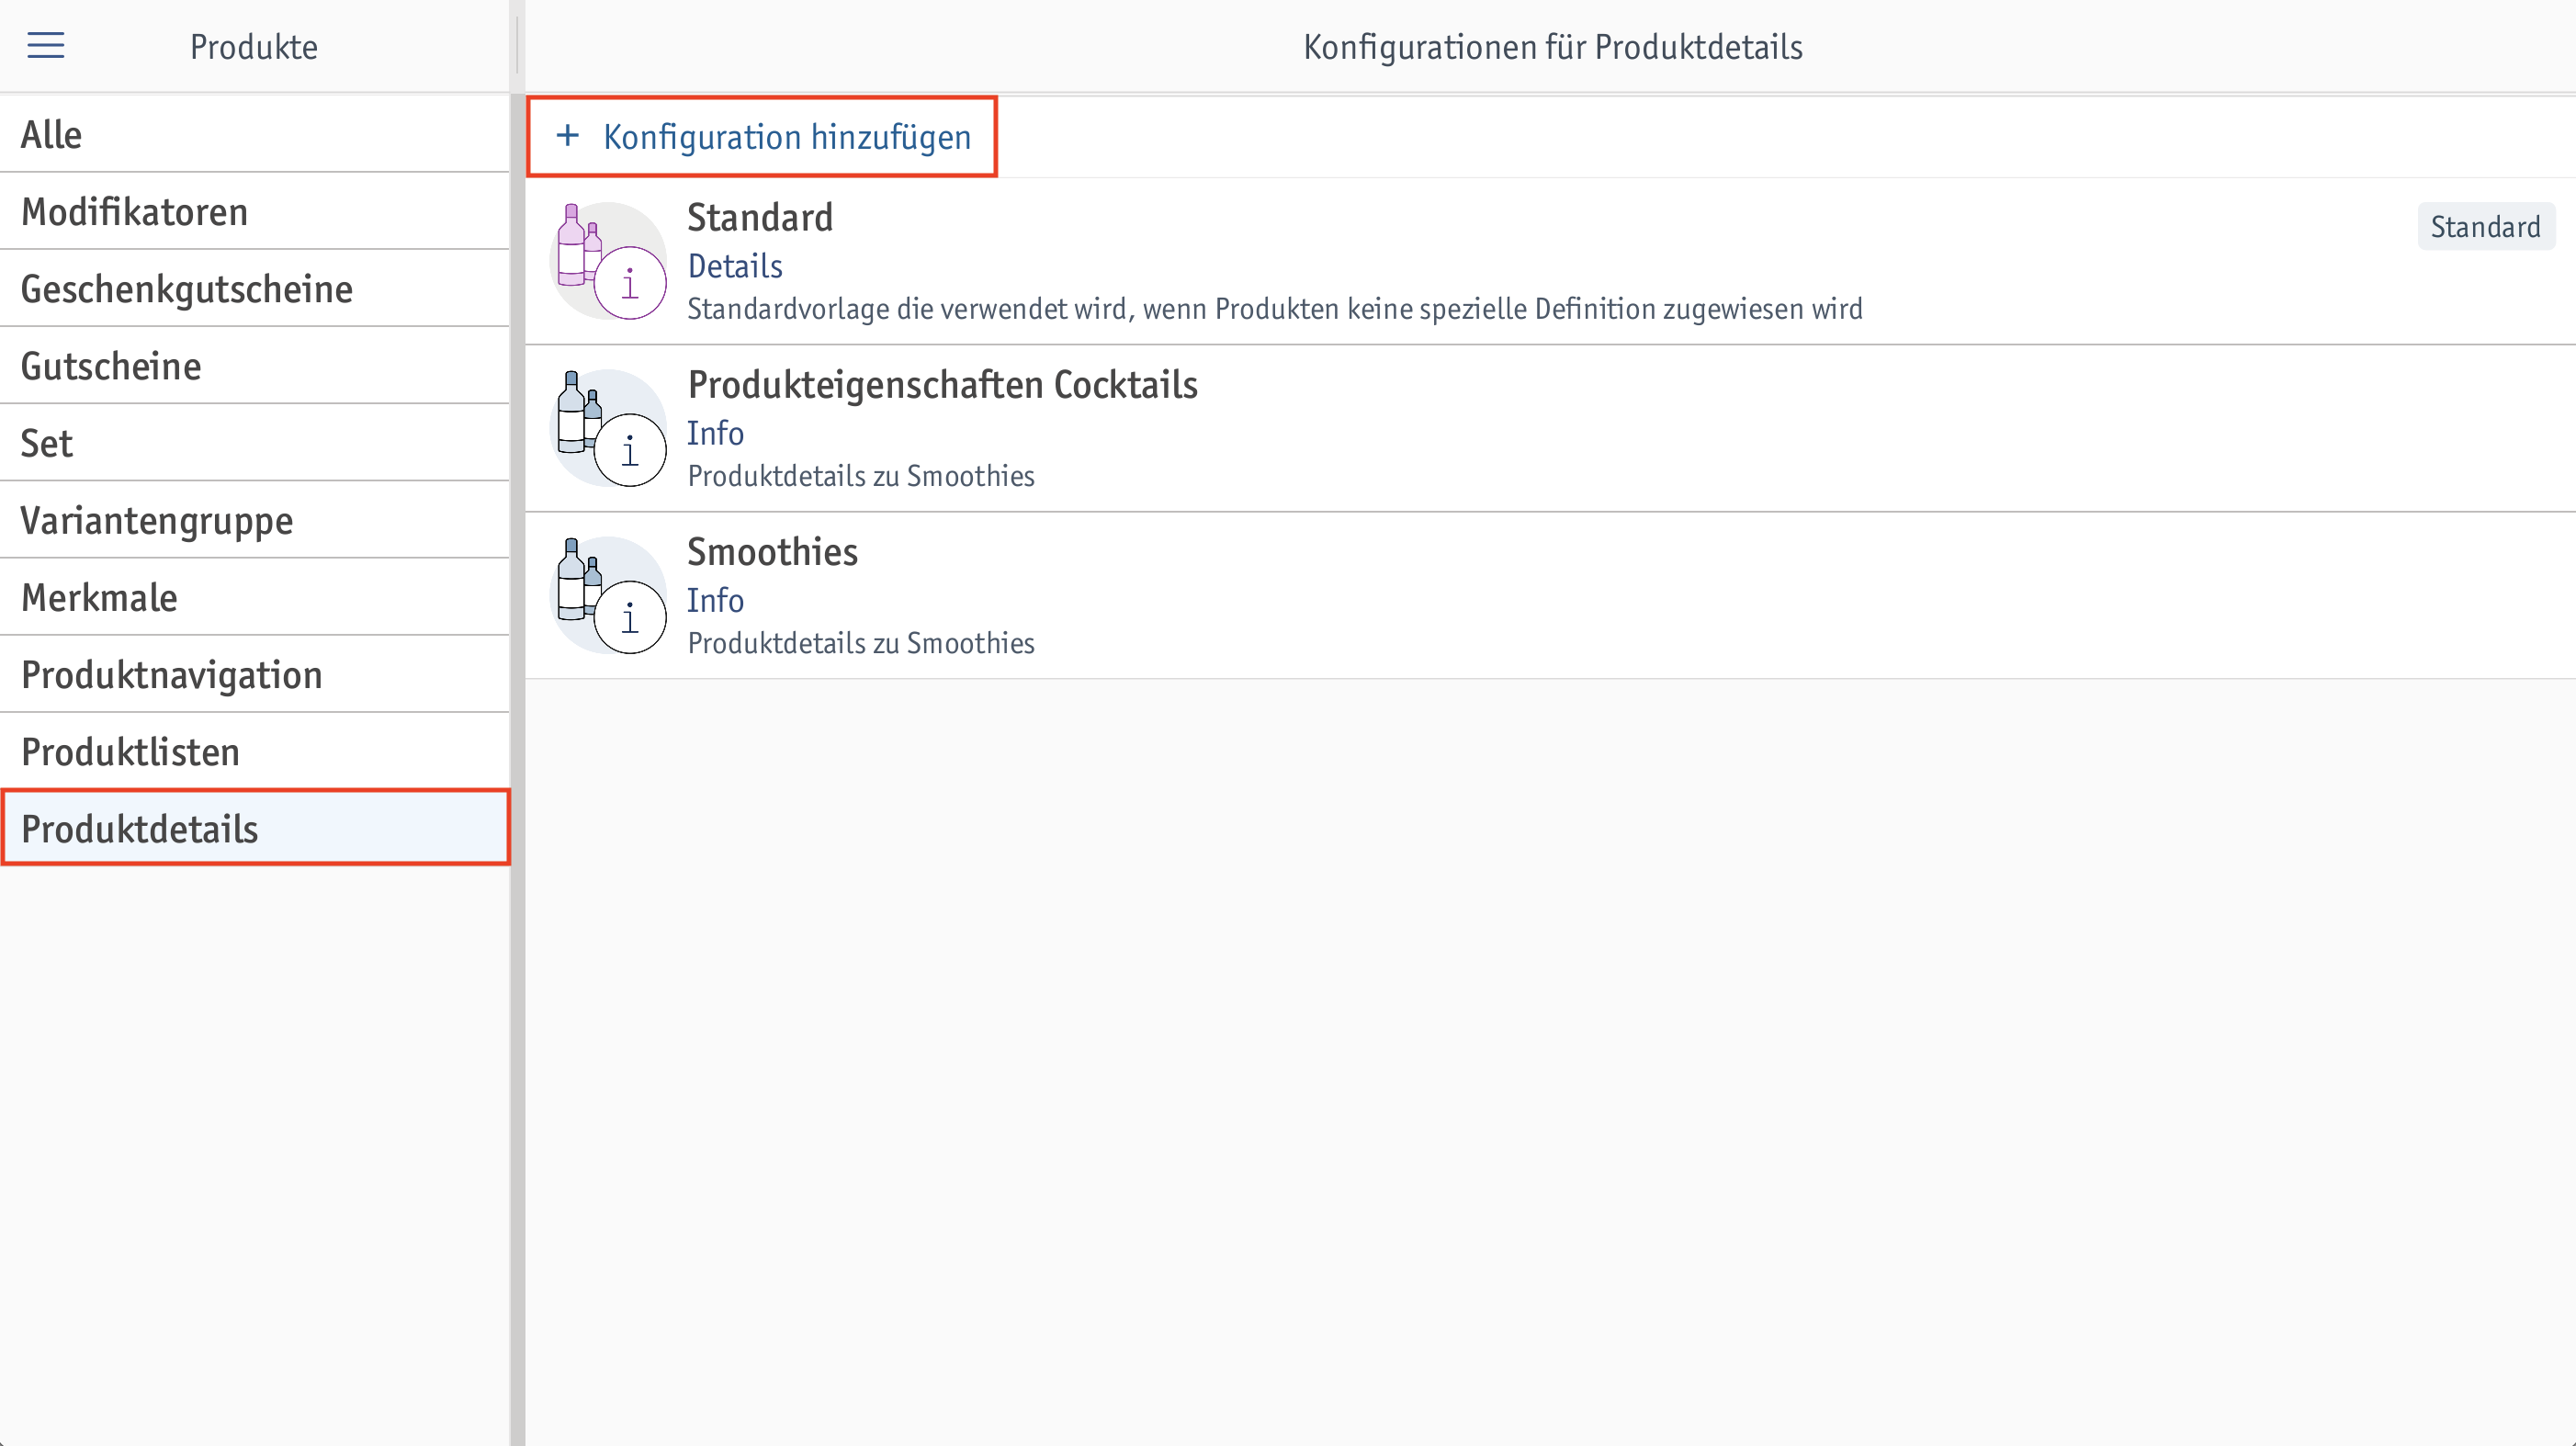Screen dimensions: 2576x1446
Task: Click the Produkteigenschaften Cocktails bottle icon
Action: tap(609, 428)
